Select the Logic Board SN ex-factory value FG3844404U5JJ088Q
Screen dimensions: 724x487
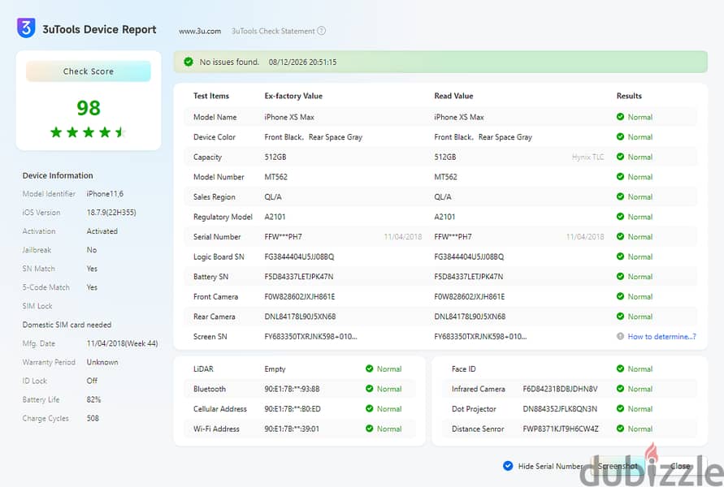[299, 256]
